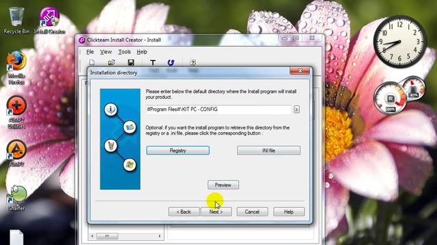Click the Help question mark toolbar icon
The width and height of the screenshot is (437, 245).
pyautogui.click(x=193, y=63)
